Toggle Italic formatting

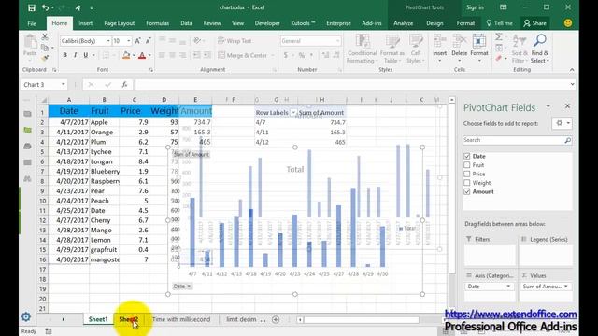click(75, 55)
